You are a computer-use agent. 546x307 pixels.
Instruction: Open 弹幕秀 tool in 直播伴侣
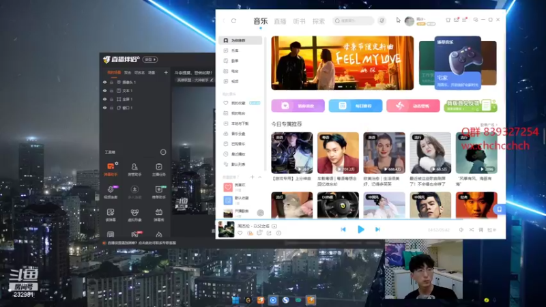[x=159, y=215]
